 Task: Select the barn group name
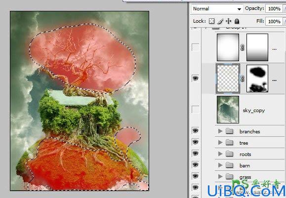tap(245, 165)
